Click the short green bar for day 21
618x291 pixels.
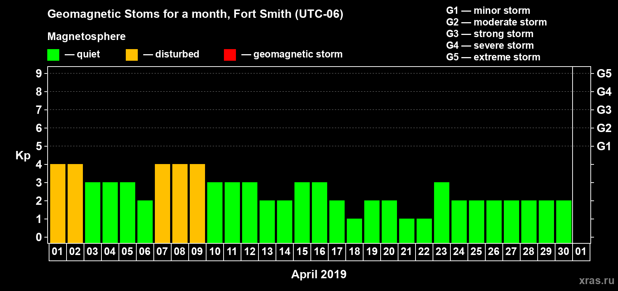[407, 231]
